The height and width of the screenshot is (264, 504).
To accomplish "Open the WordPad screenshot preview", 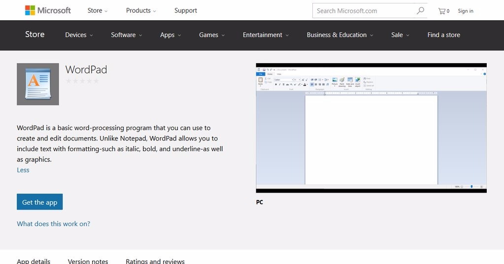I will coord(371,128).
